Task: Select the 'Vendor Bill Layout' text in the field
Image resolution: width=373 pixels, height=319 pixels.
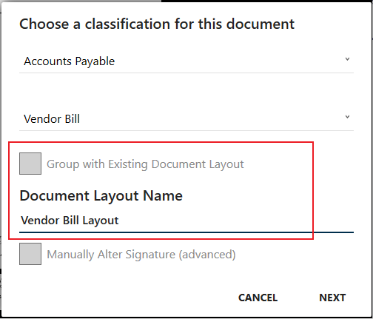Action: coord(70,221)
